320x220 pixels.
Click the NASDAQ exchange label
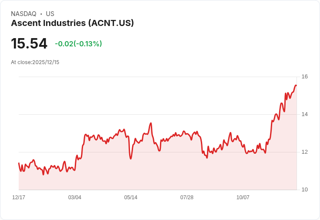(x=23, y=14)
